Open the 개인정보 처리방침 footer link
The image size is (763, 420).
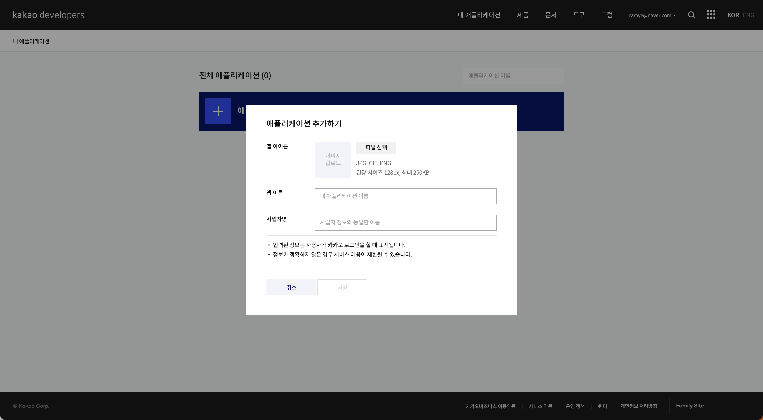pyautogui.click(x=639, y=406)
